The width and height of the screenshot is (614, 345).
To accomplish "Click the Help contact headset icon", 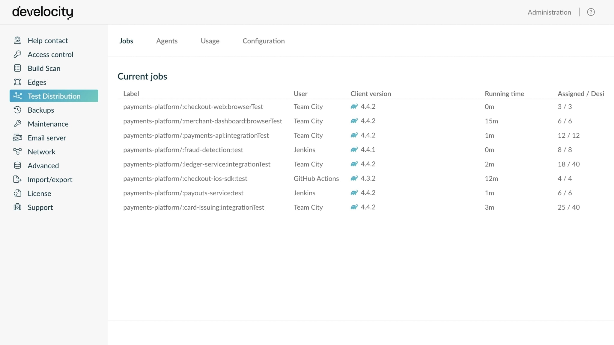I will coord(17,40).
